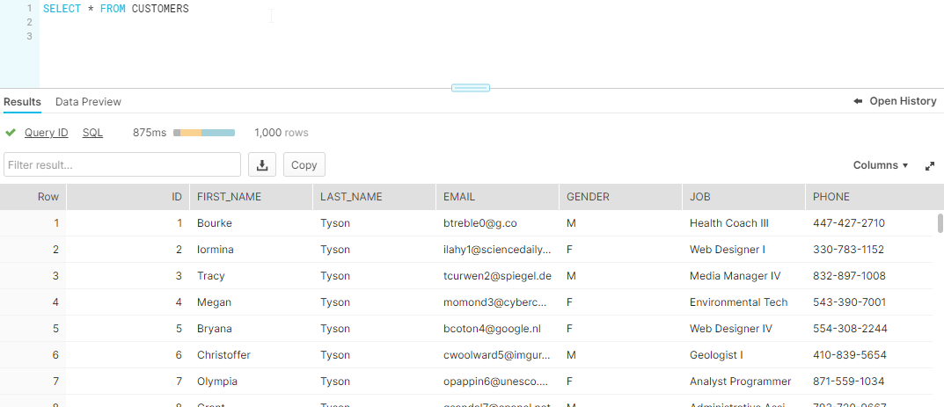The image size is (944, 407).
Task: Open the Columns dropdown
Action: [880, 165]
